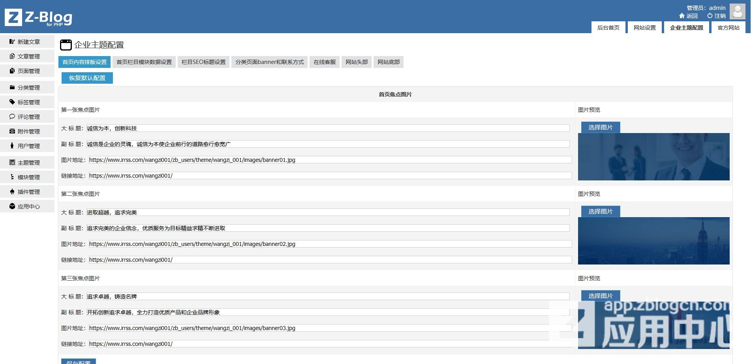The width and height of the screenshot is (751, 364).
Task: Click the first banner preview with businessman
Action: 653,157
